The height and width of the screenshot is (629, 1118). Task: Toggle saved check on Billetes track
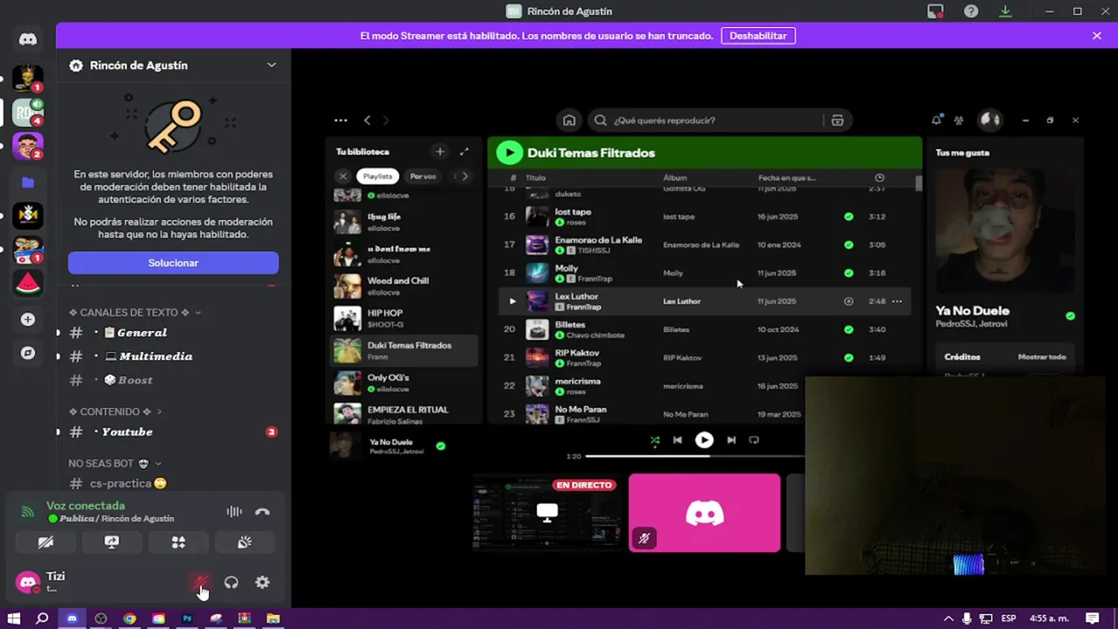848,329
